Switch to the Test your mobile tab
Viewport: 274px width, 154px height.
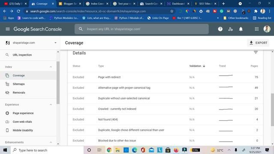coord(124,4)
